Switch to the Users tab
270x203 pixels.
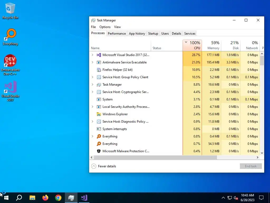pyautogui.click(x=165, y=34)
